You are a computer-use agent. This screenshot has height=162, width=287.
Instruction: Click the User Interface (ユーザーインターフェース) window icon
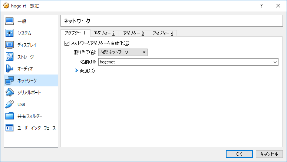tap(9, 128)
